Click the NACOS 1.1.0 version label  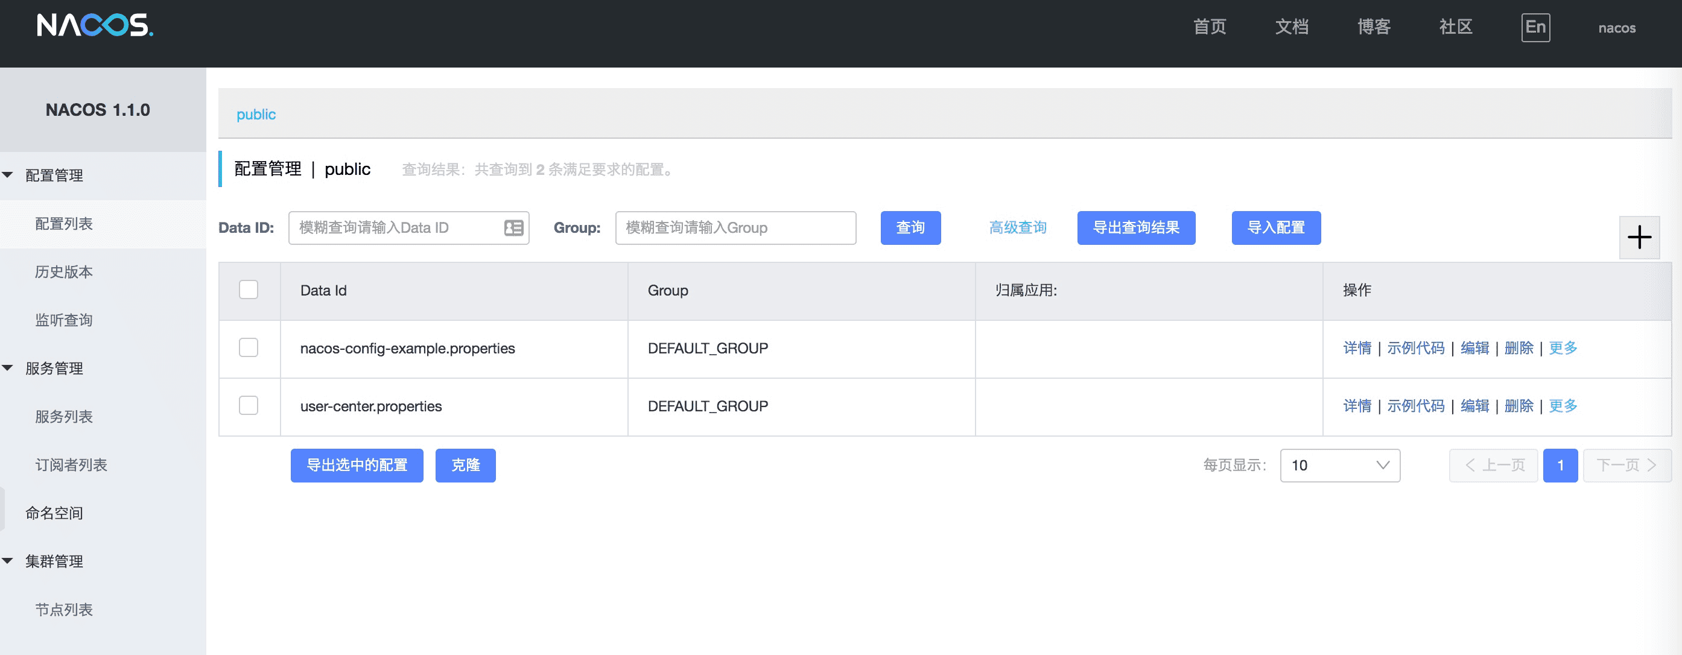(98, 110)
